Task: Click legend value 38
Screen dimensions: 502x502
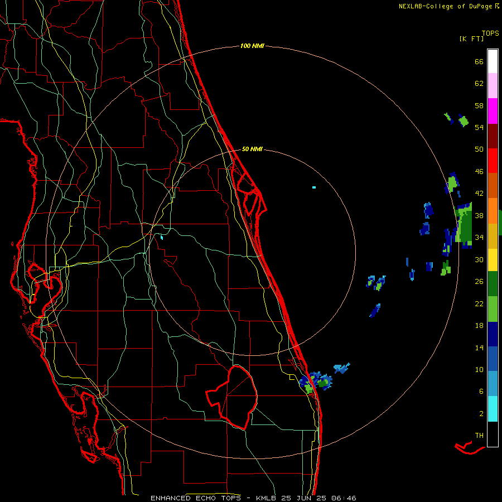Action: 479,215
